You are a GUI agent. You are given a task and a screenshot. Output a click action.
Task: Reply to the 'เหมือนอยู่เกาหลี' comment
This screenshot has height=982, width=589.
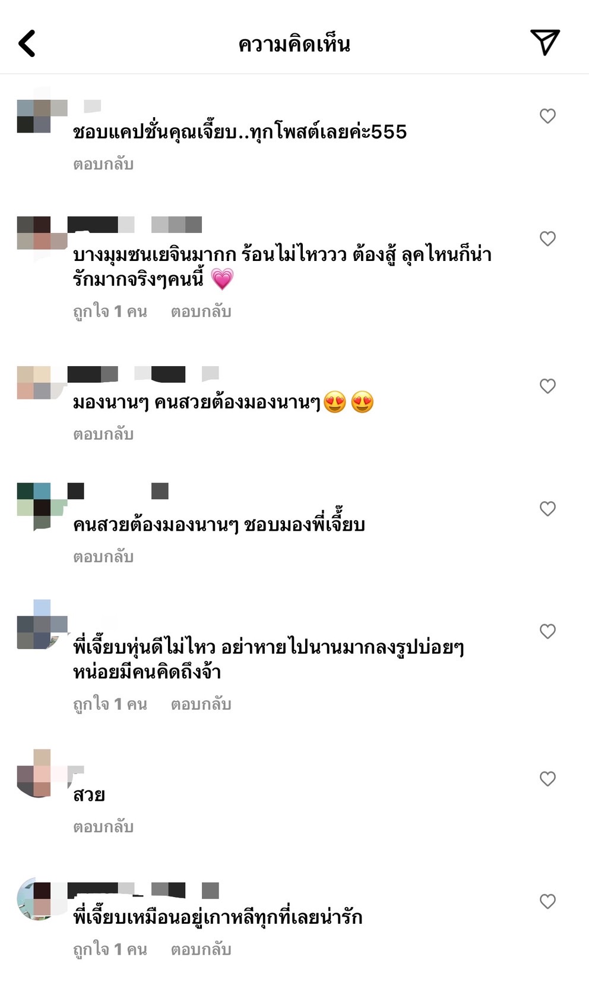[x=201, y=950]
